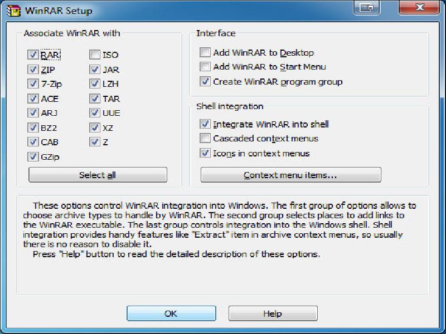Image resolution: width=446 pixels, height=334 pixels.
Task: Open the Help button
Action: 273,313
